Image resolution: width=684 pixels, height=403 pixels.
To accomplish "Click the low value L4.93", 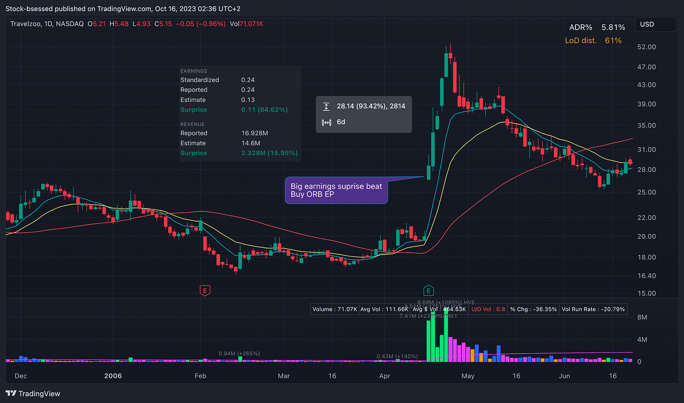I will click(141, 23).
